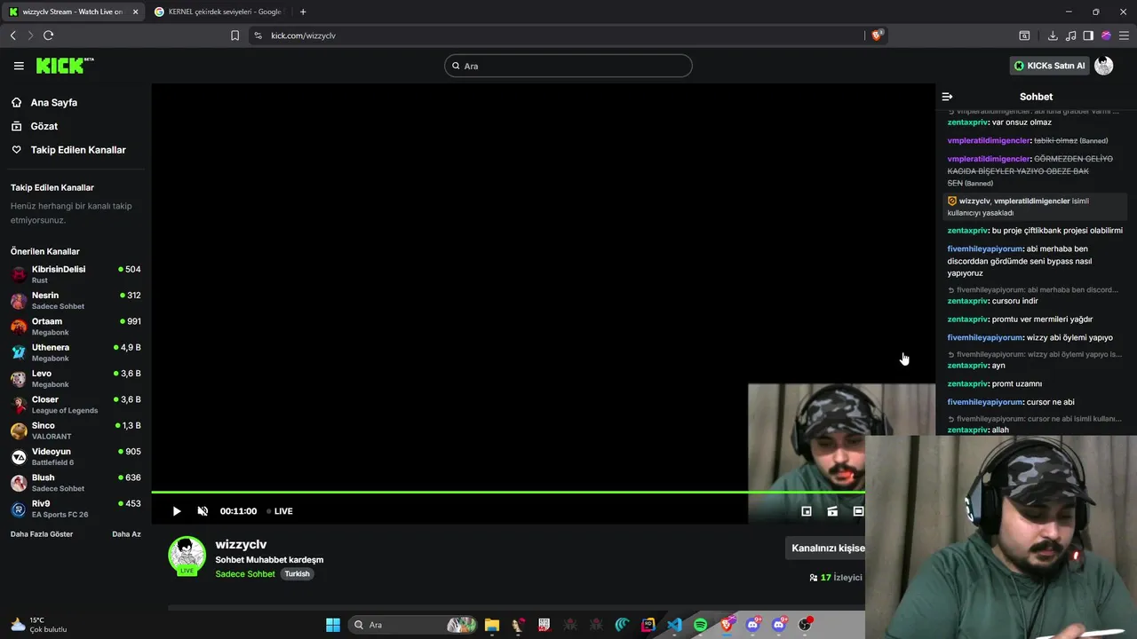Open Brave Shields icon

[x=878, y=35]
